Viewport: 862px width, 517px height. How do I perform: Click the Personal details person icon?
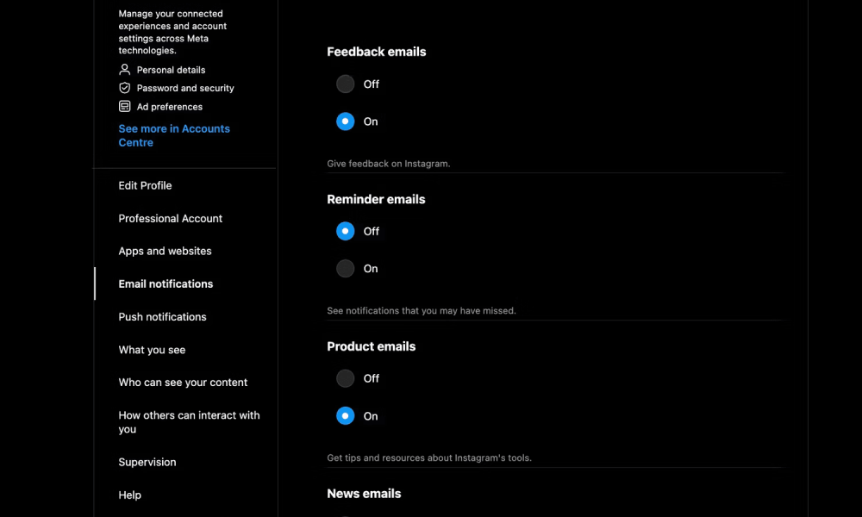(125, 70)
